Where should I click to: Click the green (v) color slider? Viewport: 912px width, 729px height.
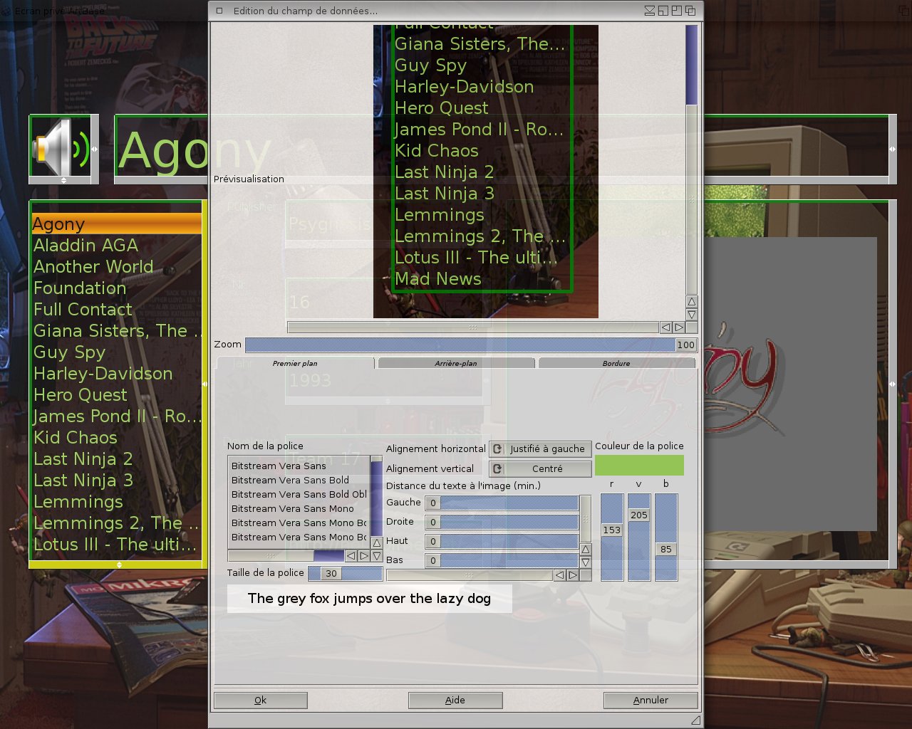[639, 537]
